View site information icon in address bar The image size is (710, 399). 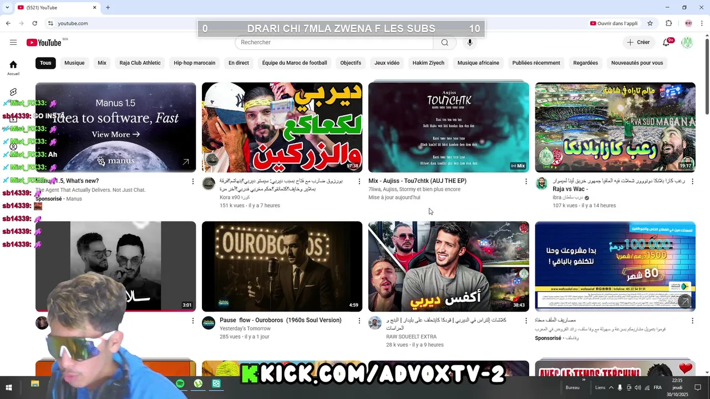[x=50, y=23]
